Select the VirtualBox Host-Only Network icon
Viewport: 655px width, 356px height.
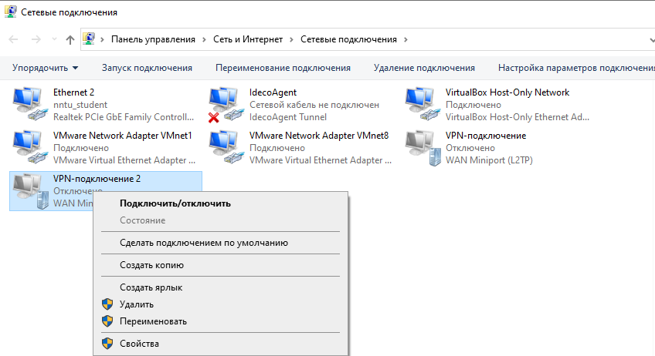coord(423,104)
